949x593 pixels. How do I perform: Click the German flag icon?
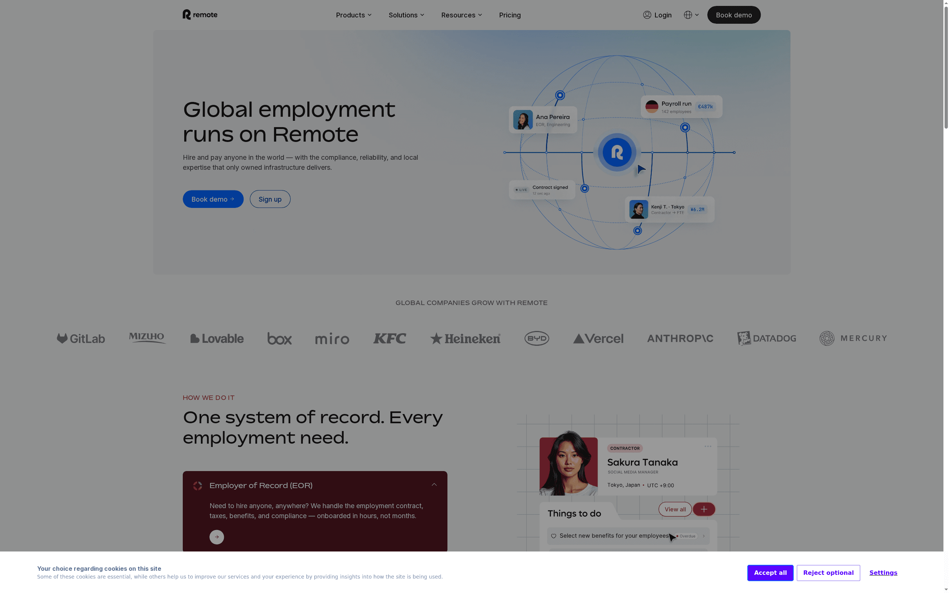coord(652,107)
